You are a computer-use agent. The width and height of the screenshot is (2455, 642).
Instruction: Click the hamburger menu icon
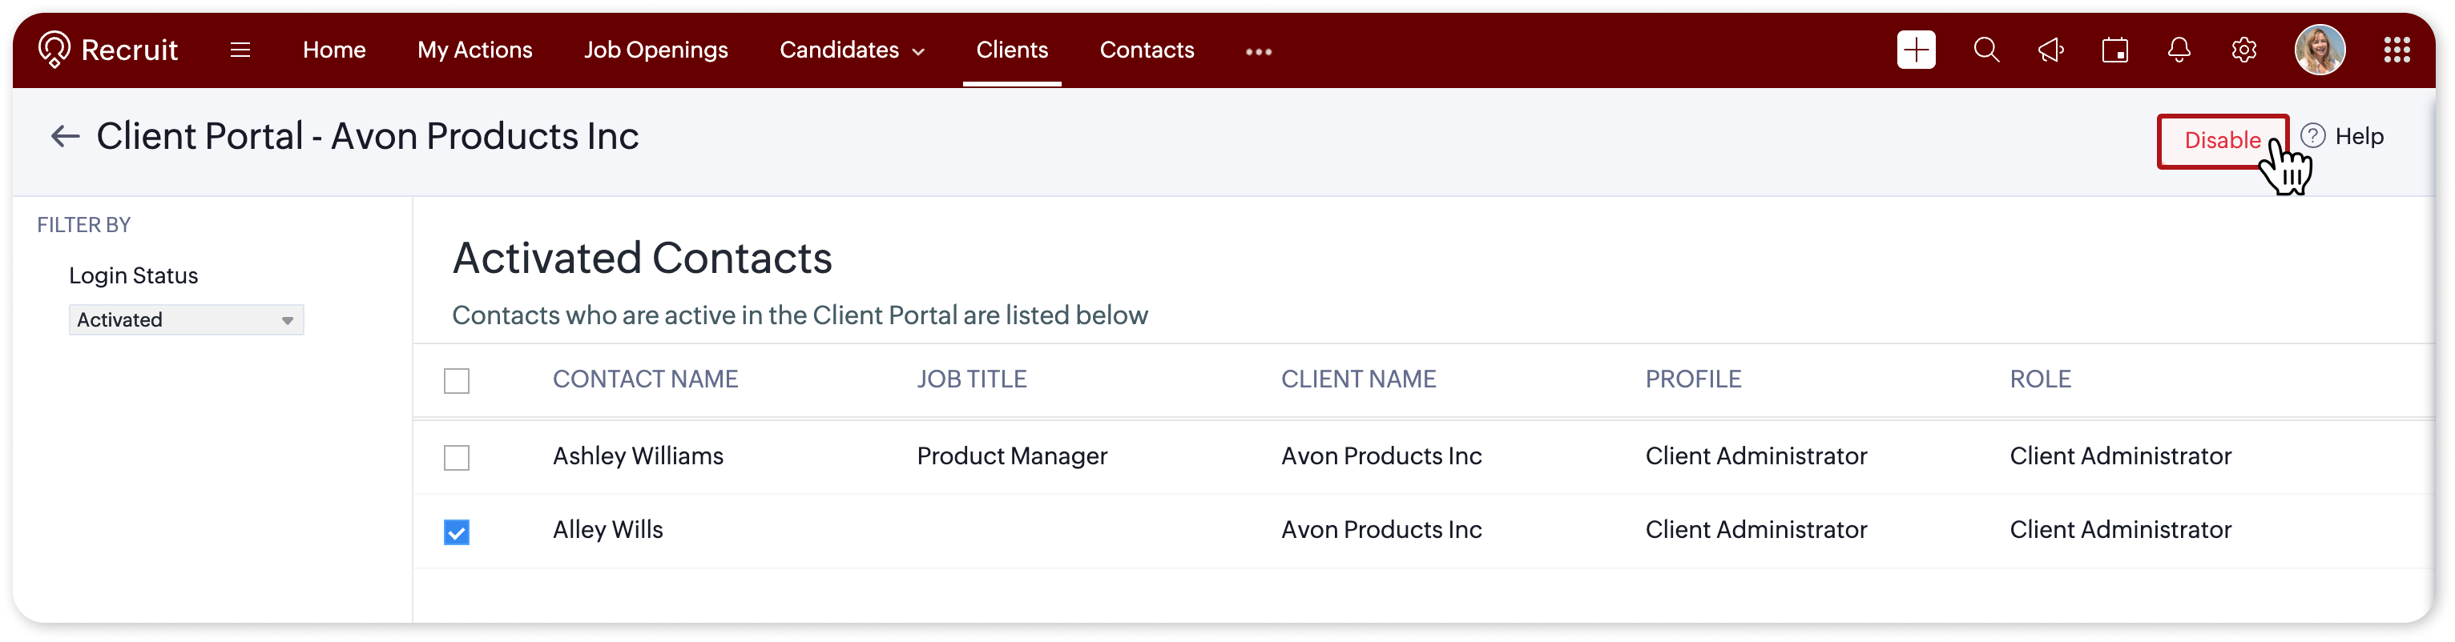(240, 50)
